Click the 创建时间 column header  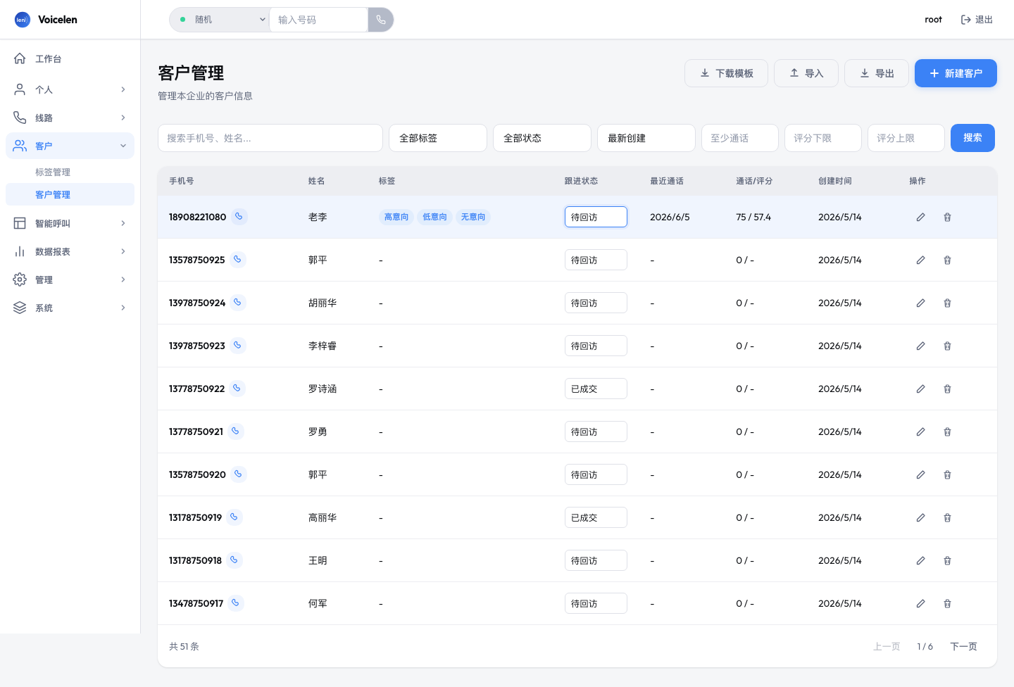tap(835, 181)
